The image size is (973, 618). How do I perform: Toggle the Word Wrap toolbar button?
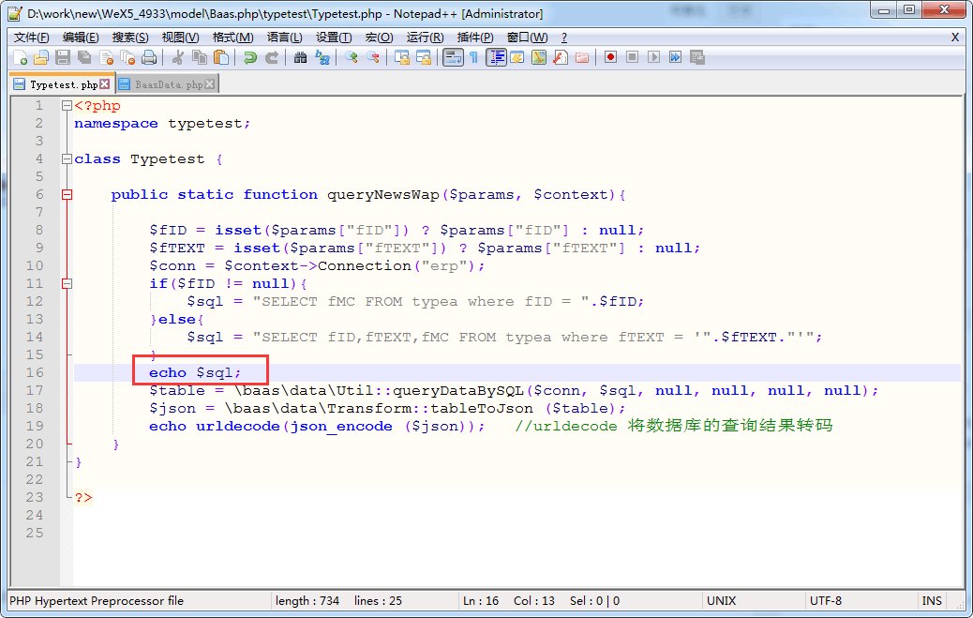tap(453, 58)
